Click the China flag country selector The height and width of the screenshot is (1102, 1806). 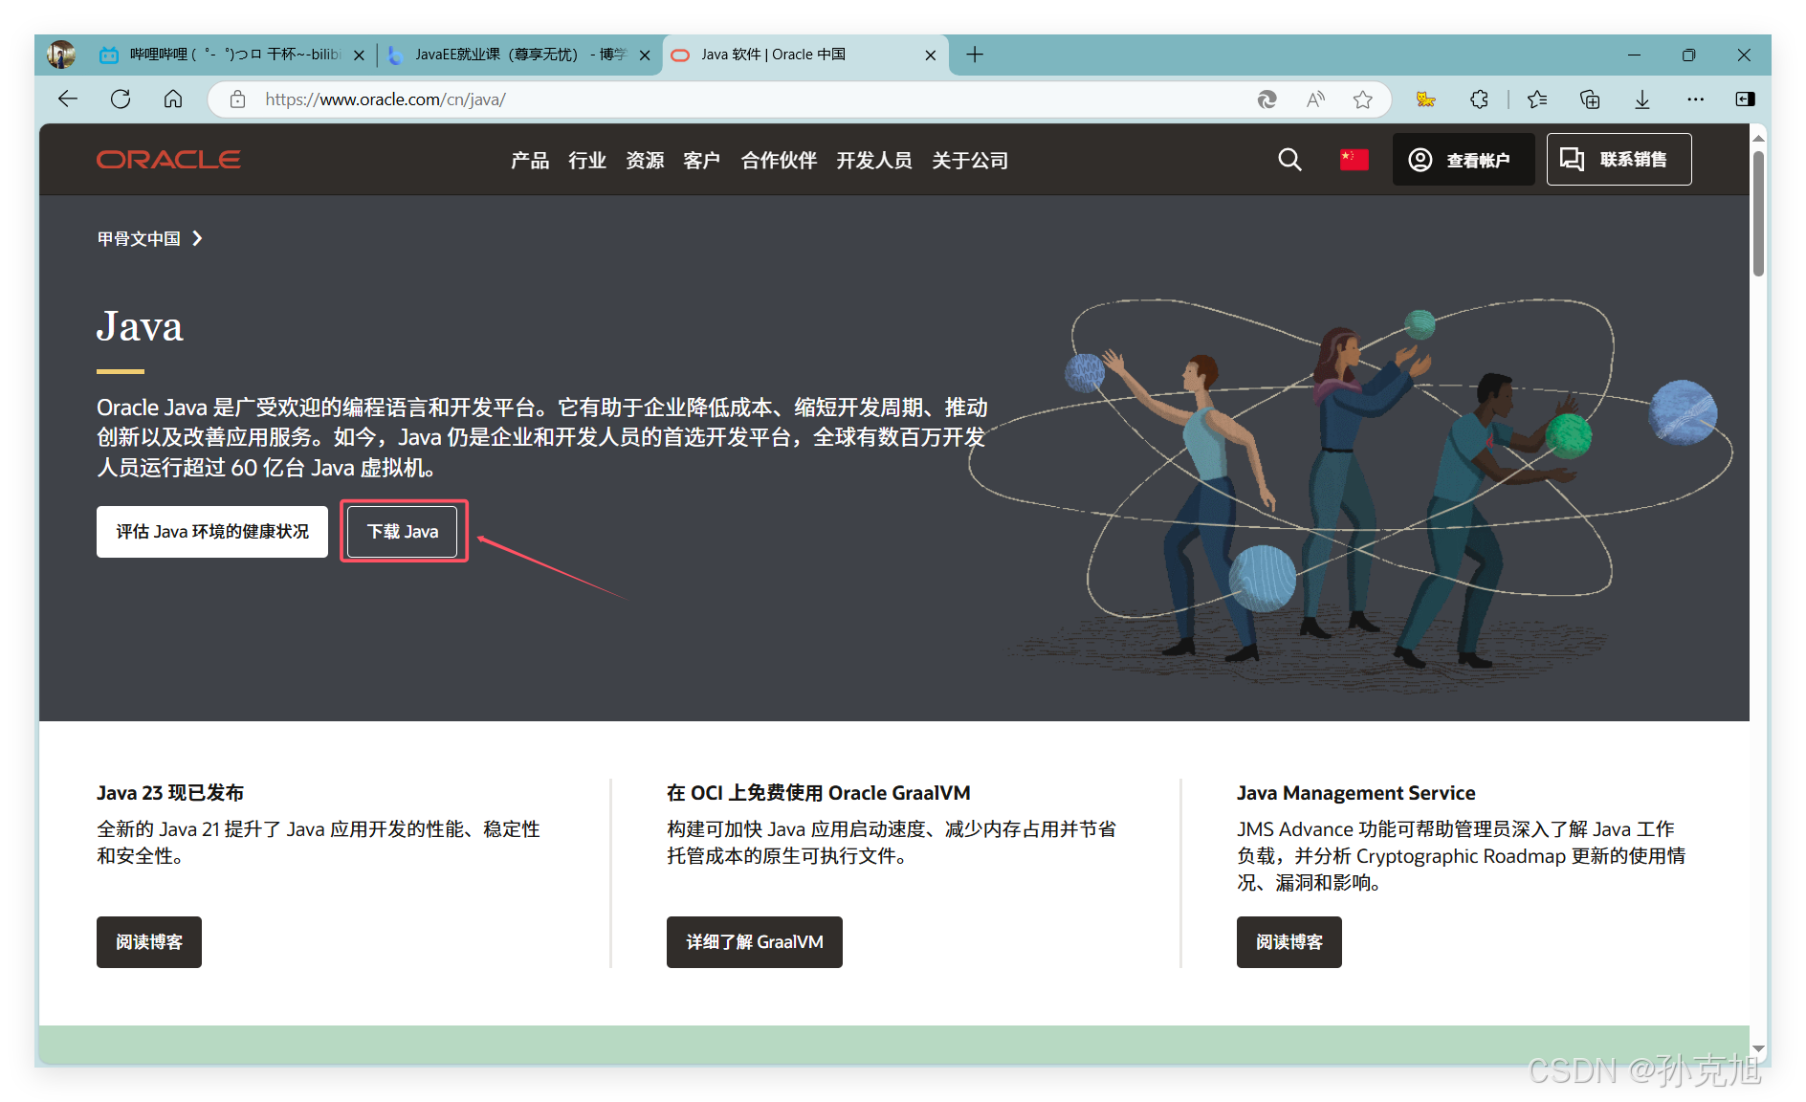pyautogui.click(x=1354, y=160)
